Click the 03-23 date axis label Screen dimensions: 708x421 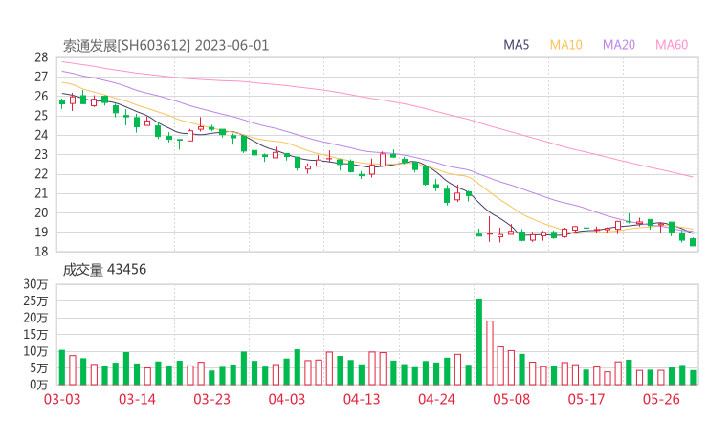tap(211, 399)
